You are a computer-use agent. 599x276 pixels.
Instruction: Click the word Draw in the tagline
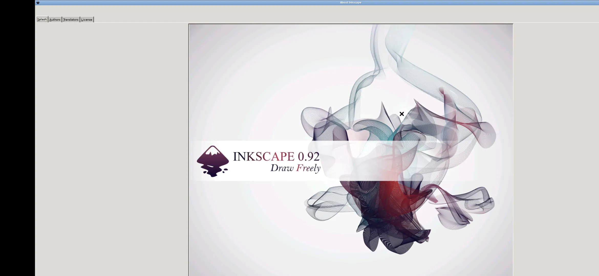point(282,168)
